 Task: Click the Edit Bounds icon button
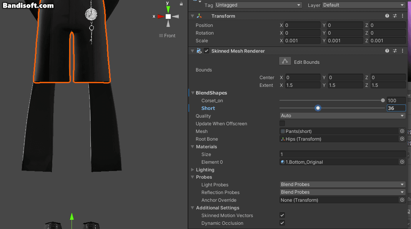coord(285,61)
